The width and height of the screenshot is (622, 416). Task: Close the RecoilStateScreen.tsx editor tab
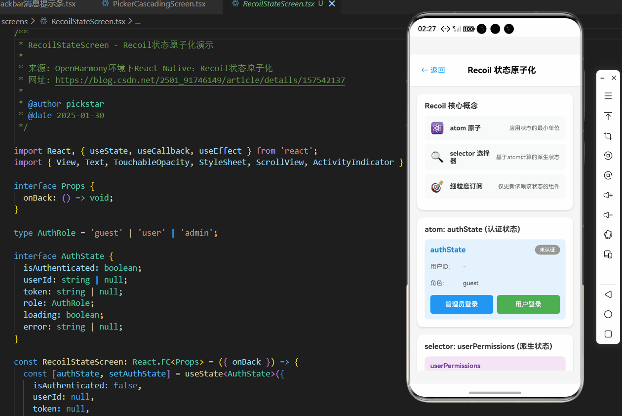pos(332,4)
